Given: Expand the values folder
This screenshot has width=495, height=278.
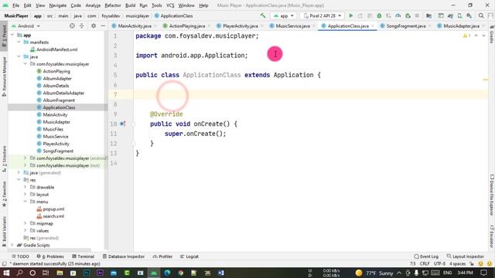Looking at the screenshot, I should point(25,231).
